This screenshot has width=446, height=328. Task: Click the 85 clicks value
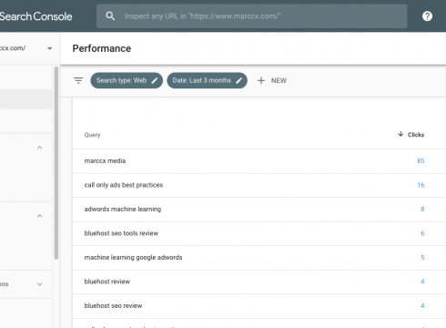[x=421, y=160]
